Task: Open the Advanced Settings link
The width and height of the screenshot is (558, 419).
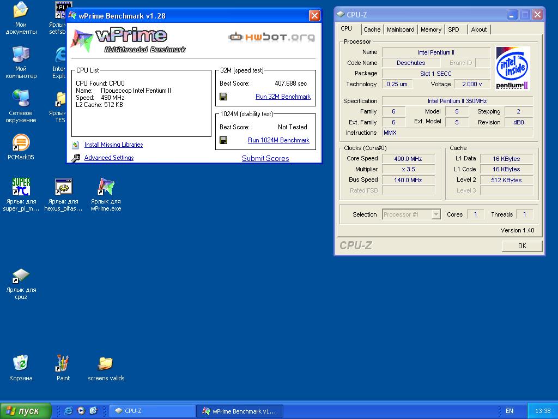Action: pos(109,158)
